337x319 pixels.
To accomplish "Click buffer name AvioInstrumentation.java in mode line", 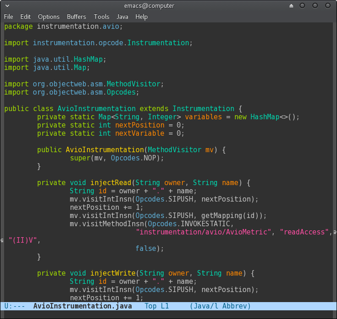I will tap(83, 306).
